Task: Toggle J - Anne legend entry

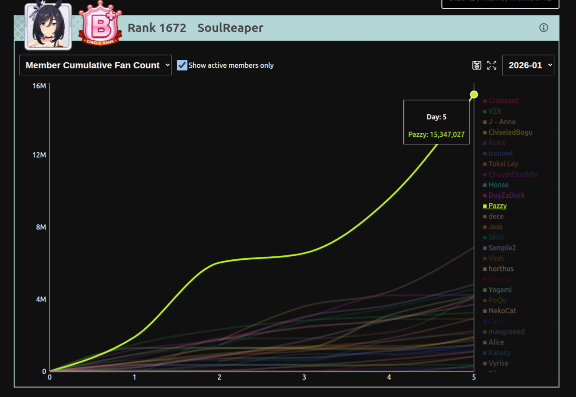Action: click(x=499, y=122)
